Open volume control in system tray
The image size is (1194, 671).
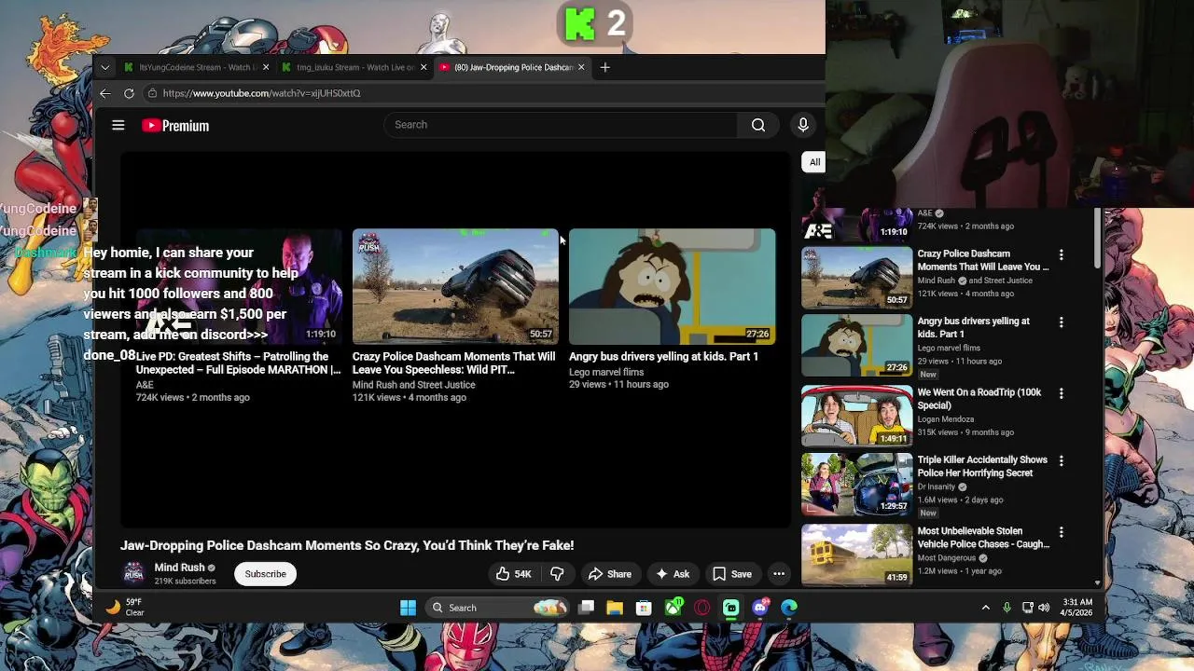click(1044, 608)
